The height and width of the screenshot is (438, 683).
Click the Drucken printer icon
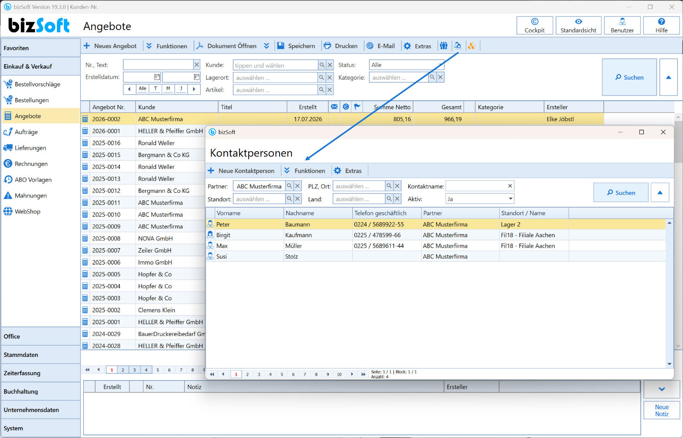point(327,46)
